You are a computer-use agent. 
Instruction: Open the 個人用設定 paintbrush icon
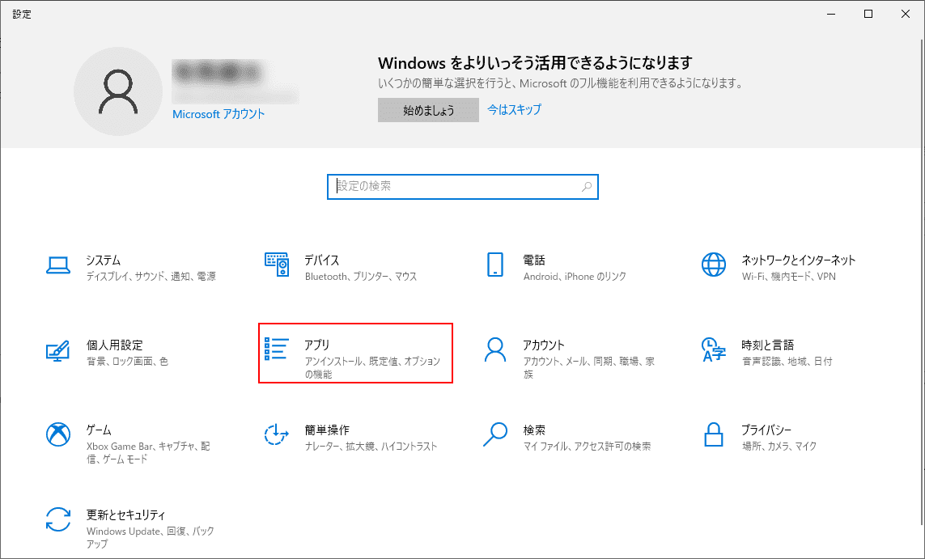57,350
